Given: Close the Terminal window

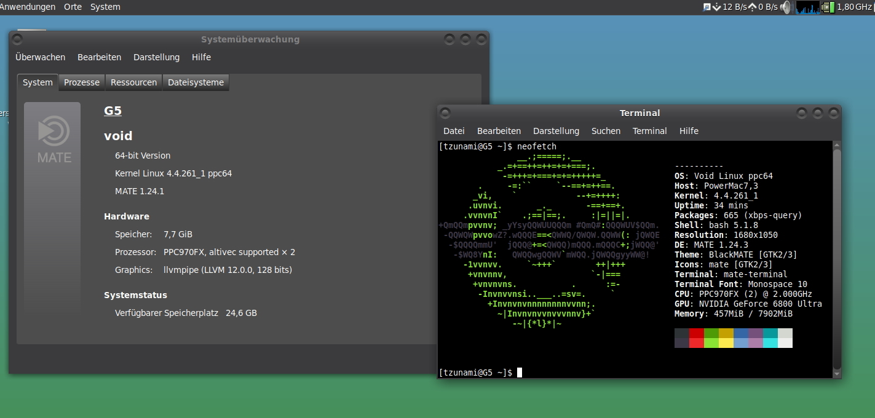Looking at the screenshot, I should [833, 113].
